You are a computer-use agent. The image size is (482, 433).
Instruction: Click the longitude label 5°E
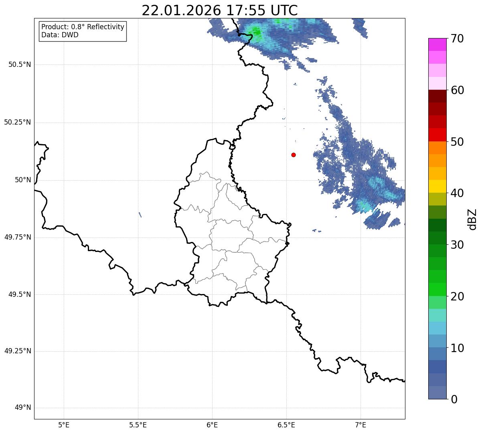(x=64, y=425)
